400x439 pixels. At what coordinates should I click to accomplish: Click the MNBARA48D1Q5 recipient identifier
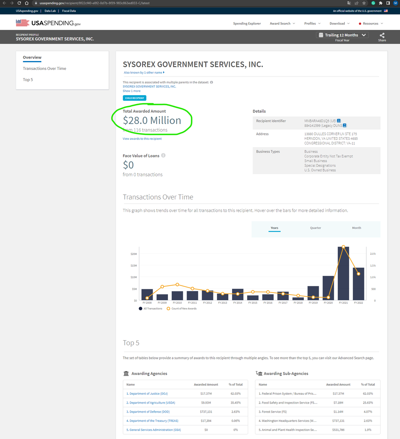tap(317, 121)
